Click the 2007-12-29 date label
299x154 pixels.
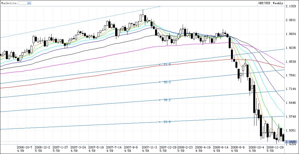(168, 147)
